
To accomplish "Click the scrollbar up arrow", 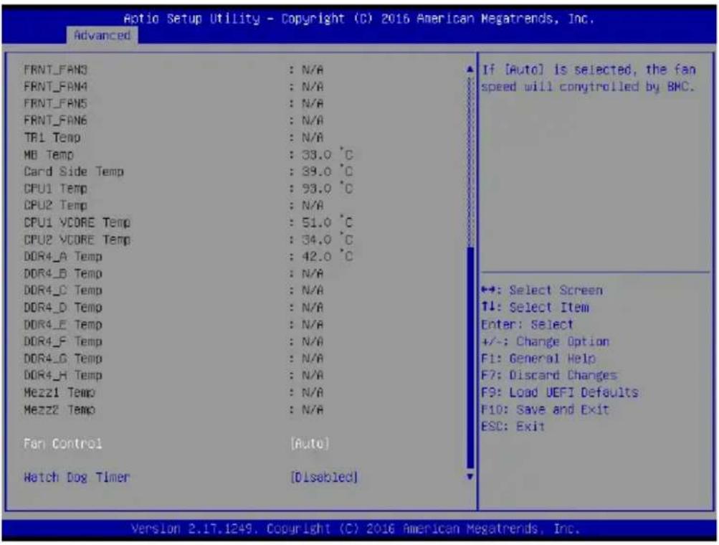I will point(470,70).
